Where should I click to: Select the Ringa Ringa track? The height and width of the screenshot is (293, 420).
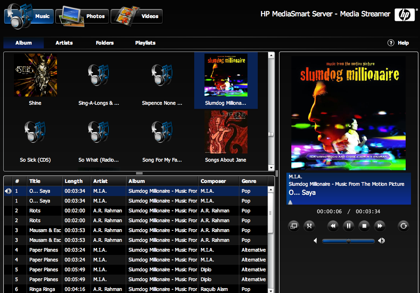point(42,289)
